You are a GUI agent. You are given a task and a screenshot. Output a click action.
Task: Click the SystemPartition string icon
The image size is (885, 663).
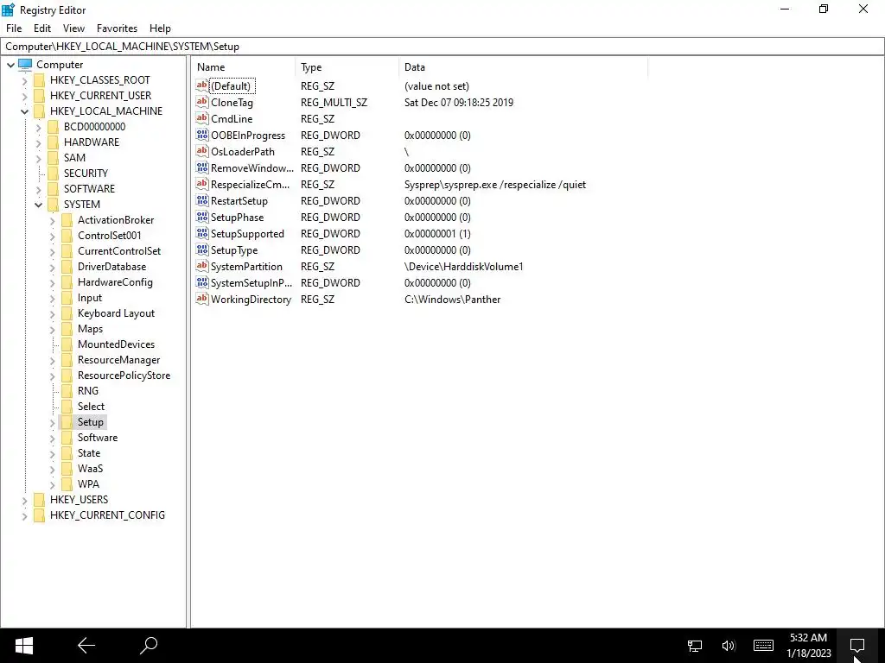(202, 266)
